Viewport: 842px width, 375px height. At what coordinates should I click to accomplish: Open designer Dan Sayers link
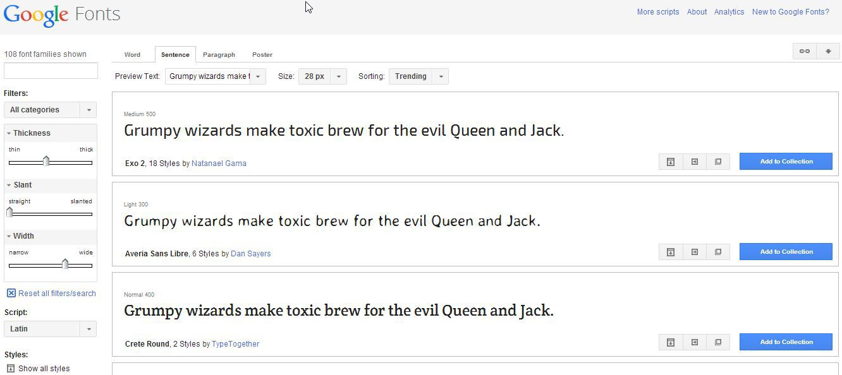(x=251, y=254)
